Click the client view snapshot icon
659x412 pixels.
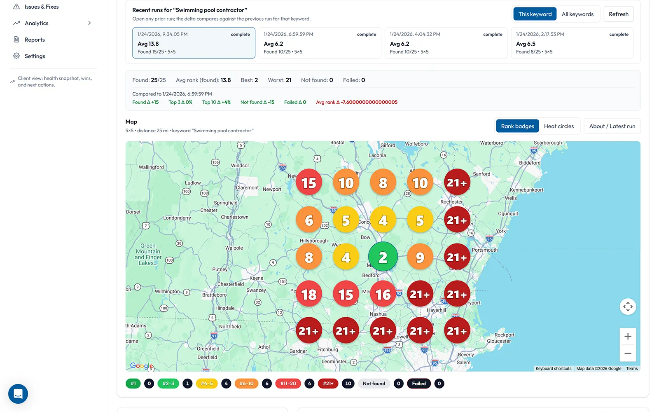tap(12, 81)
